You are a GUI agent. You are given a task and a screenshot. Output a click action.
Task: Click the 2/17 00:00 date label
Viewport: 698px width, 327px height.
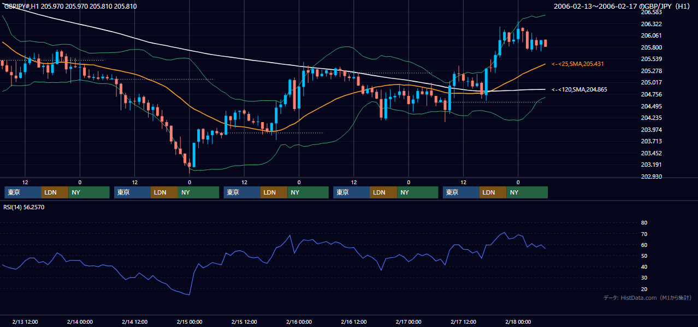[409, 322]
